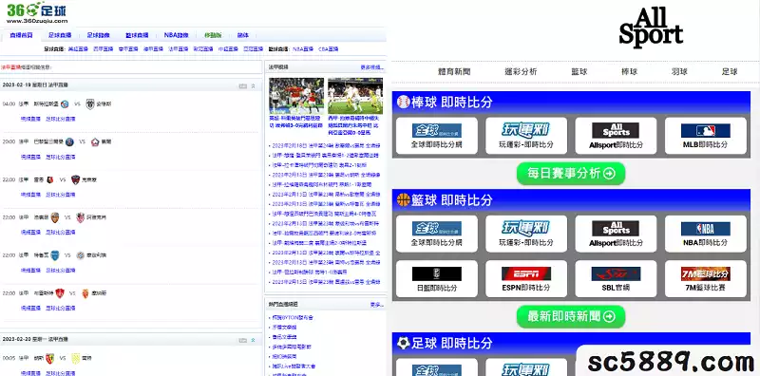The image size is (760, 376).
Task: Click the All Sport logo
Action: [x=651, y=28]
